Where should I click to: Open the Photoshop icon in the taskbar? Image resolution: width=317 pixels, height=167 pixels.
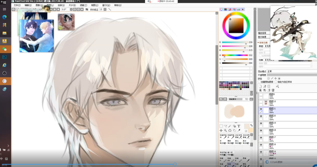(5, 57)
